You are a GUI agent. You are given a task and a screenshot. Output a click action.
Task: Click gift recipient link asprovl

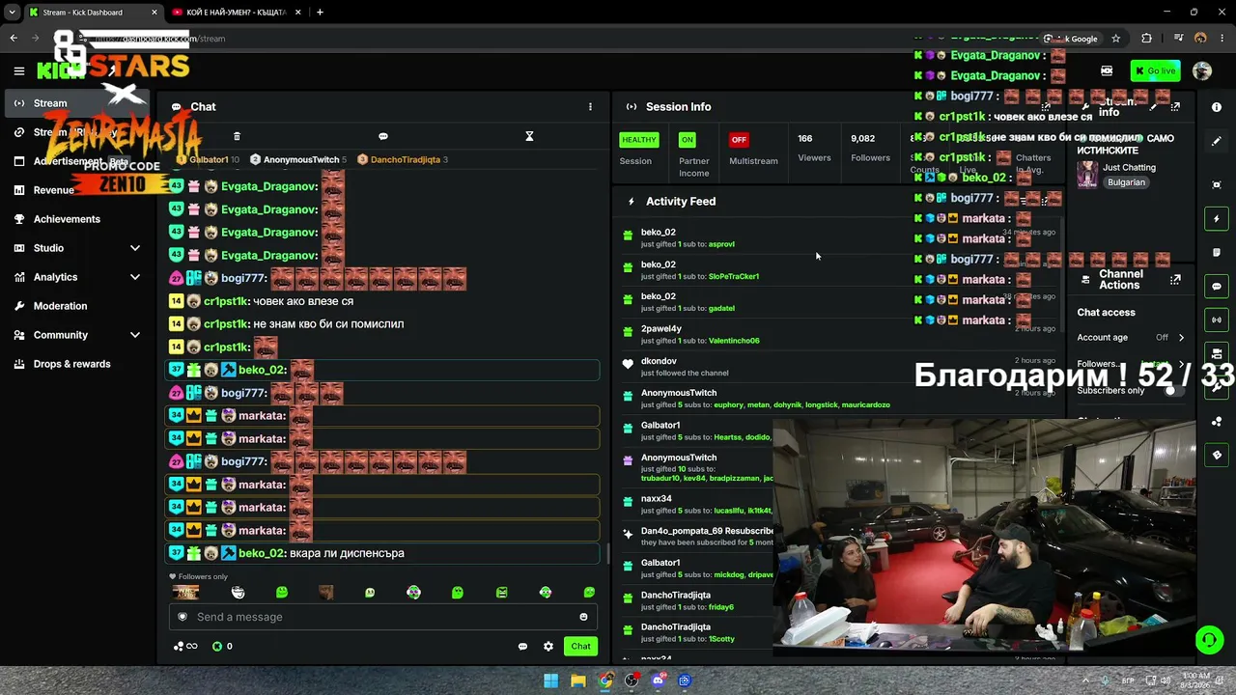coord(721,244)
